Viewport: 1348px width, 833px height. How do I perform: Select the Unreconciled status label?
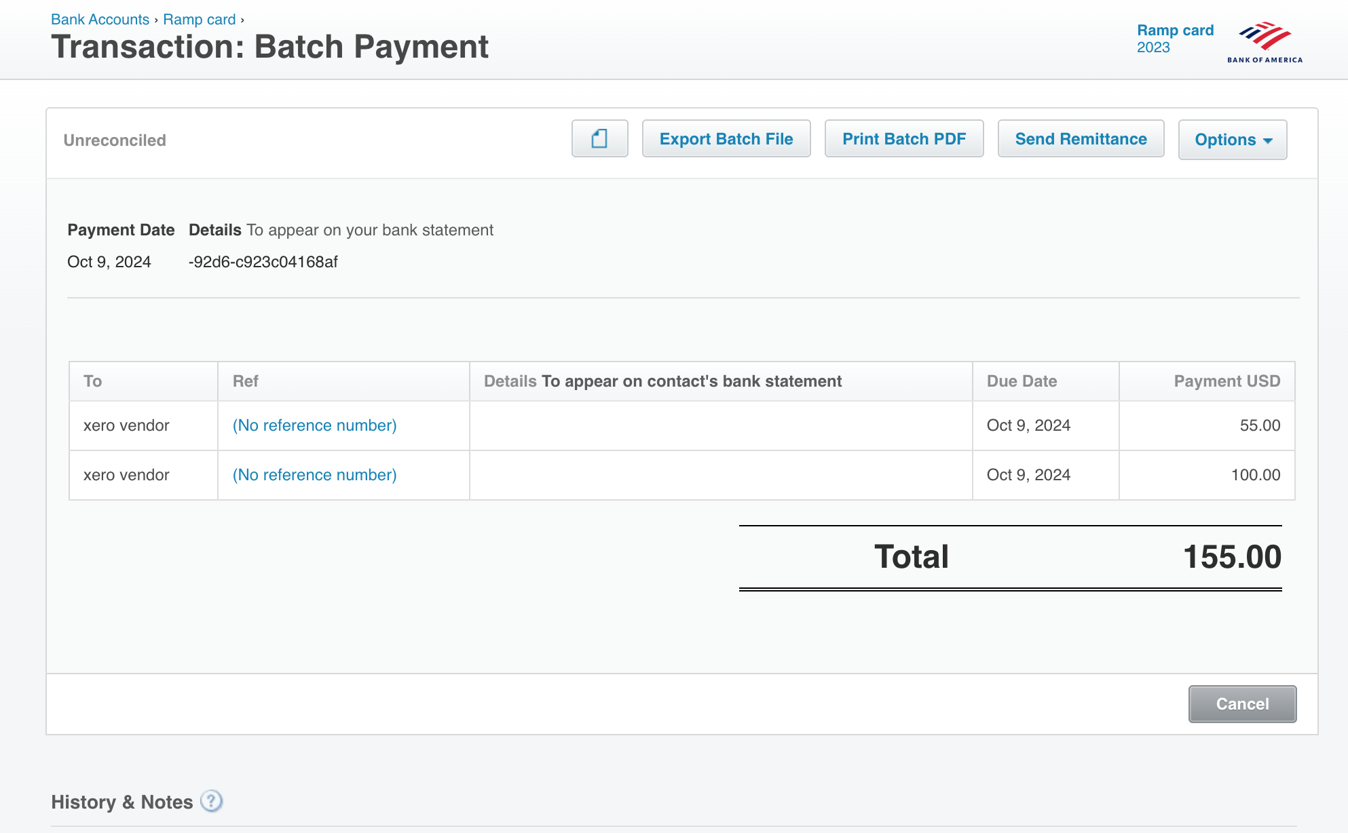click(x=115, y=140)
